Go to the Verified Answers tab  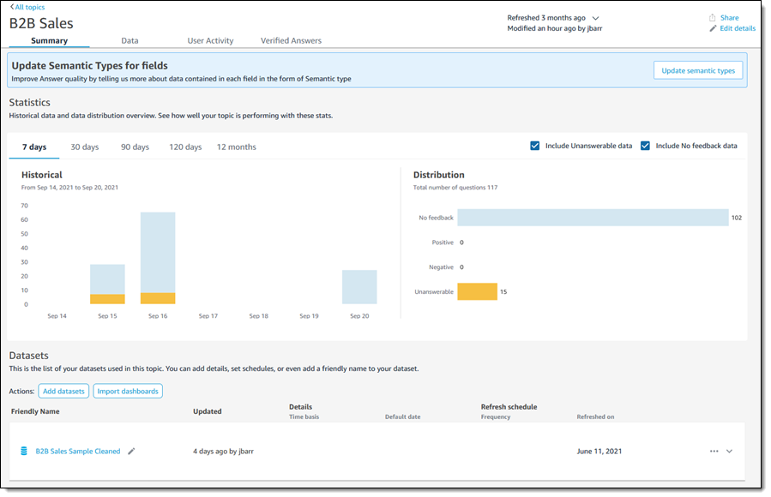[291, 40]
